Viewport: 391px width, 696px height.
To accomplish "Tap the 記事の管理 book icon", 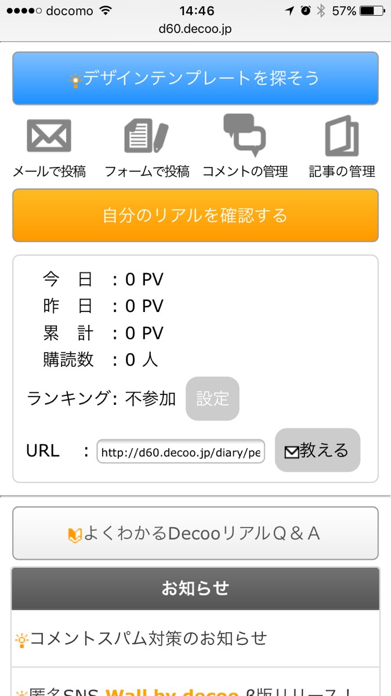I will coord(342,136).
